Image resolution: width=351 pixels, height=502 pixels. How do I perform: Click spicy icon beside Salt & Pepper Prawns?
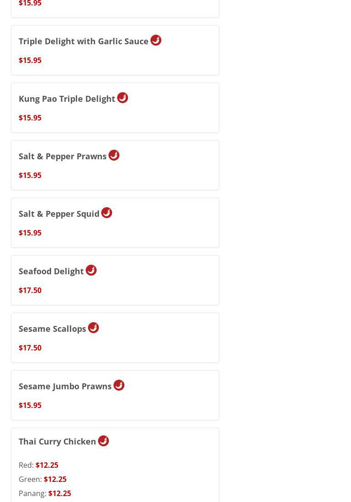coord(114,155)
